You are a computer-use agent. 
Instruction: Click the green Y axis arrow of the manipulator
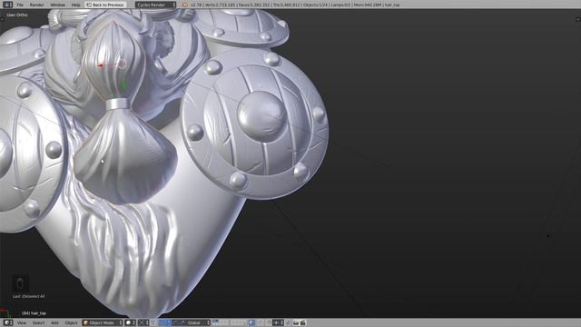pyautogui.click(x=123, y=85)
